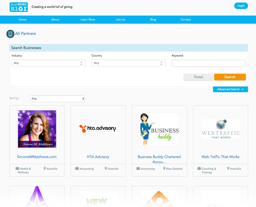The width and height of the screenshot is (256, 207).
Task: Click briefcase icon beside Coaching & Training
Action: [x=199, y=168]
